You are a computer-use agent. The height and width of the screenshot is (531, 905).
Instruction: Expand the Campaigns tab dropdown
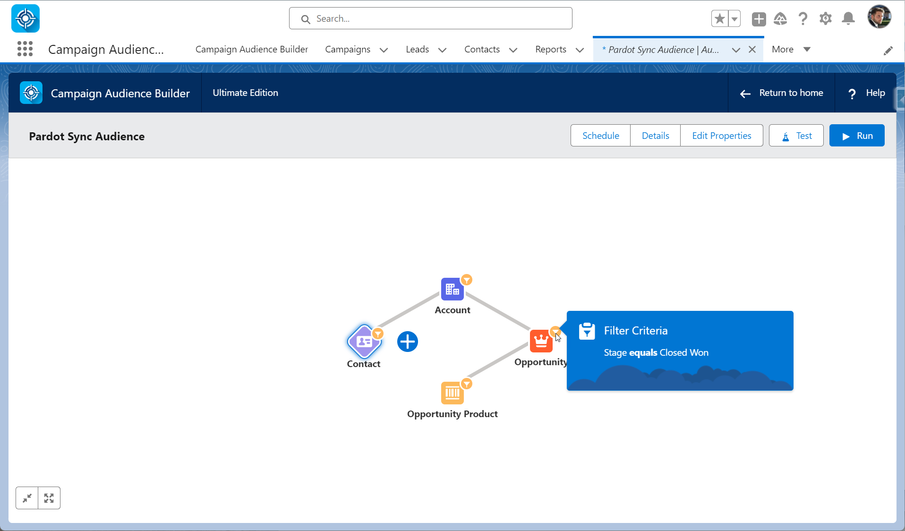[x=384, y=50]
